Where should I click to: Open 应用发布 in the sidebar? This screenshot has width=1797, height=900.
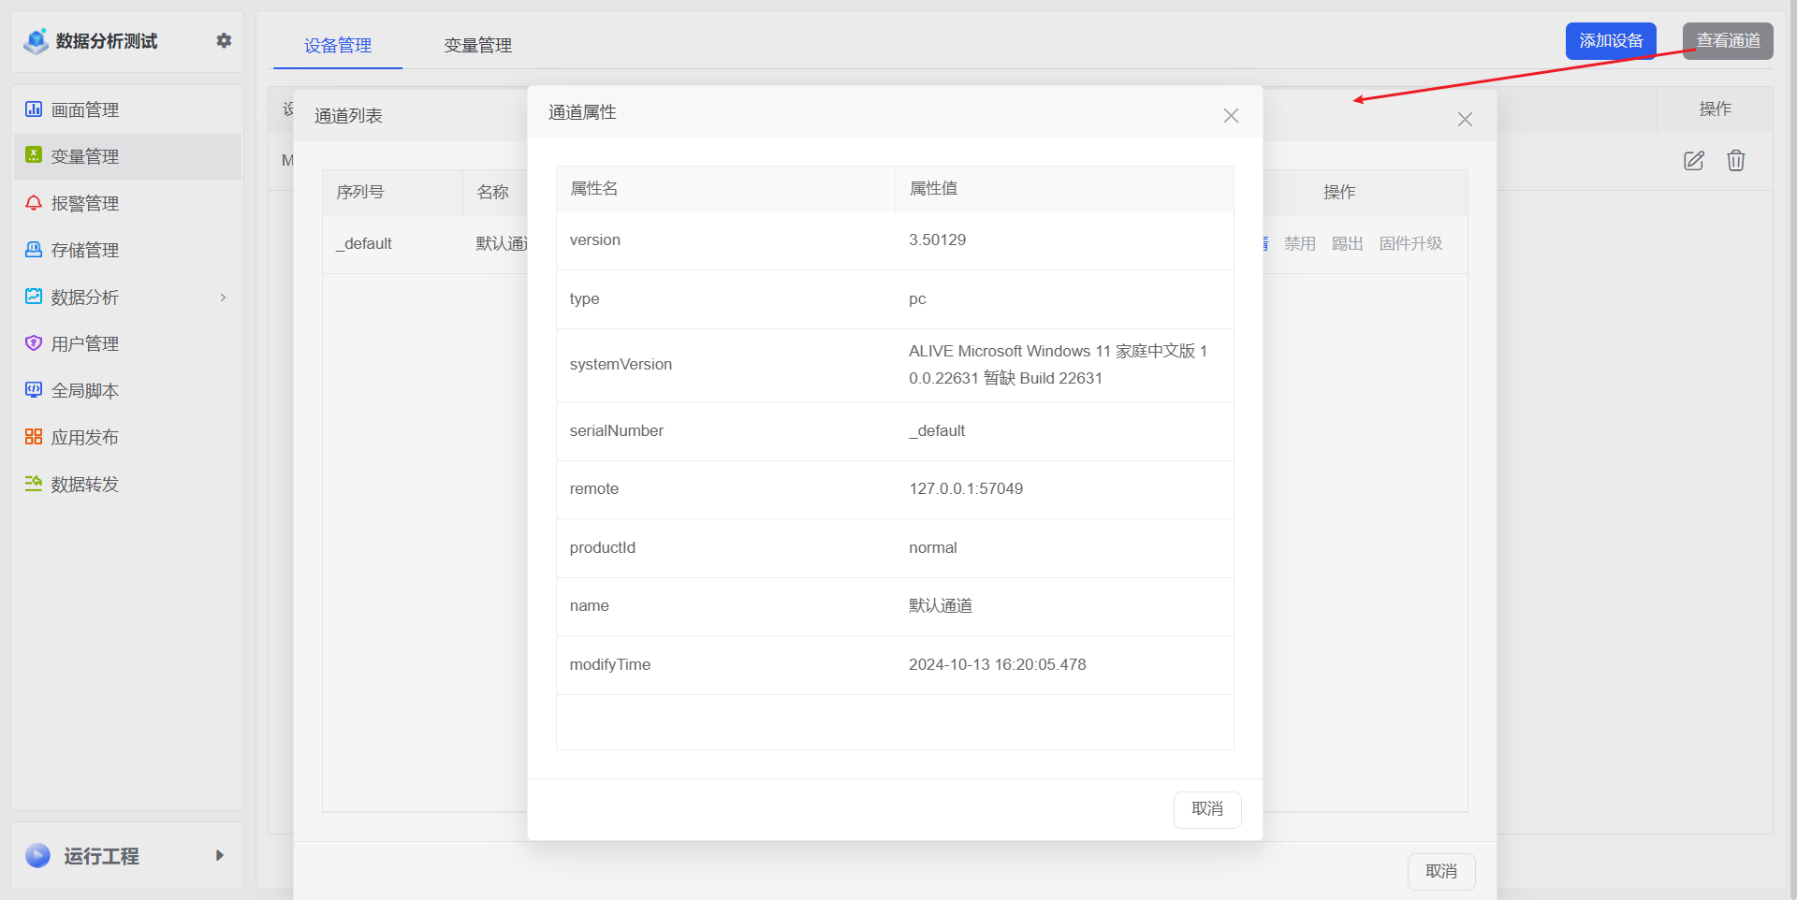coord(84,438)
